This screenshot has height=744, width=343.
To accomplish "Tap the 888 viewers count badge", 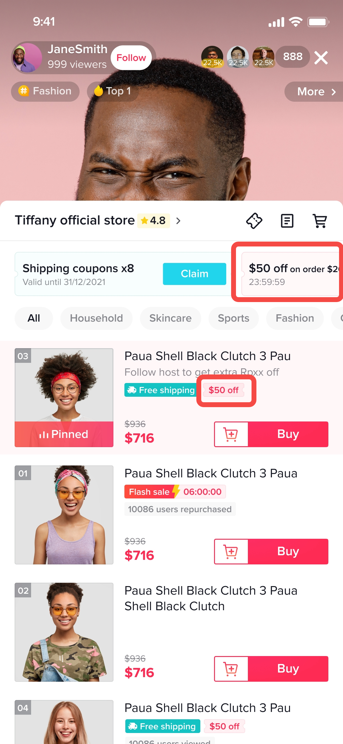I will 293,57.
